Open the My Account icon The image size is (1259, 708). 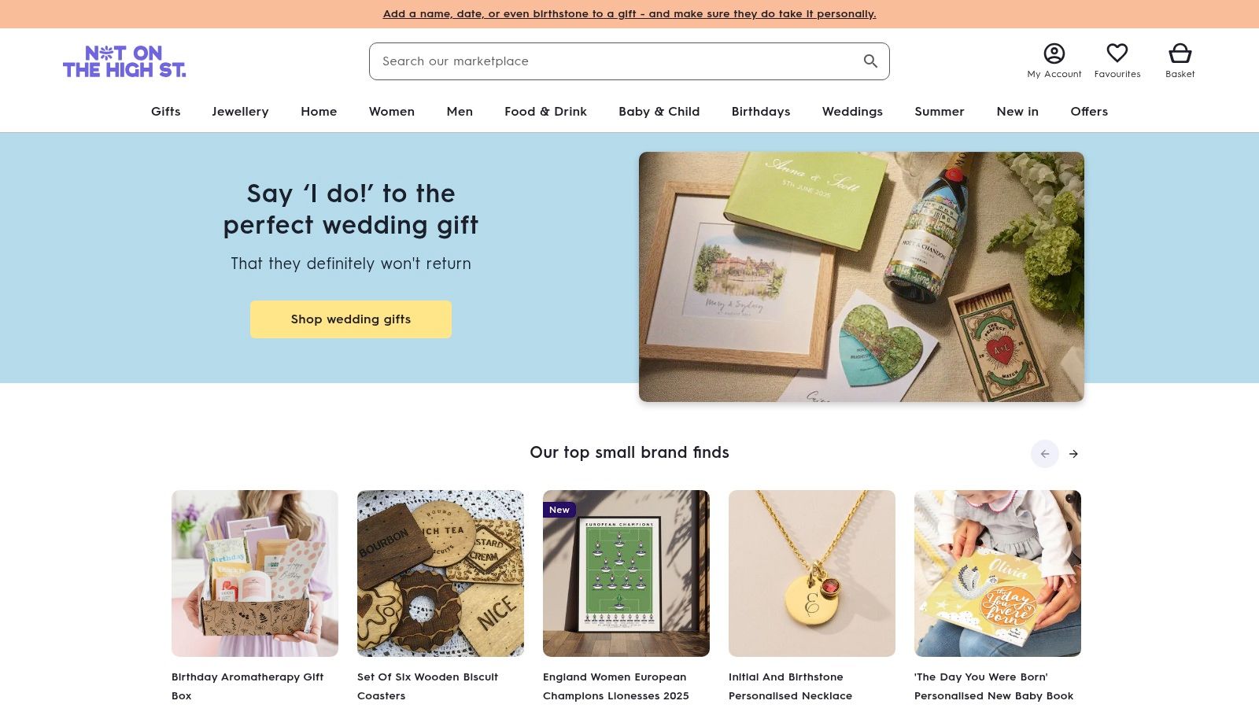click(x=1054, y=53)
